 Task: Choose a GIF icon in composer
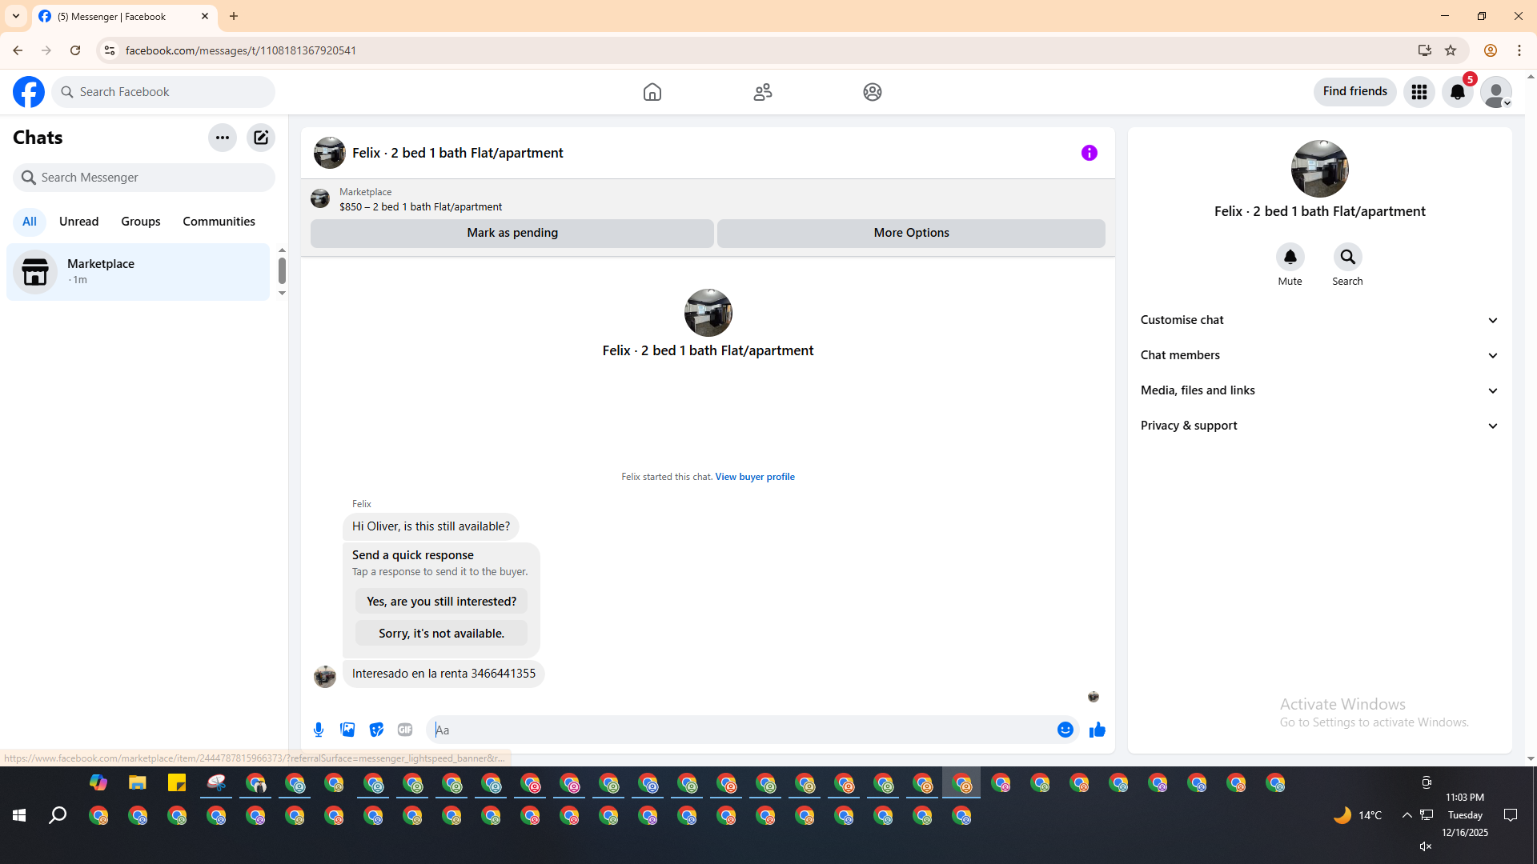pos(405,730)
